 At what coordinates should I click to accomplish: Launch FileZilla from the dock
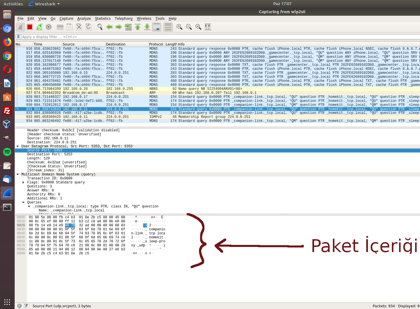7,111
